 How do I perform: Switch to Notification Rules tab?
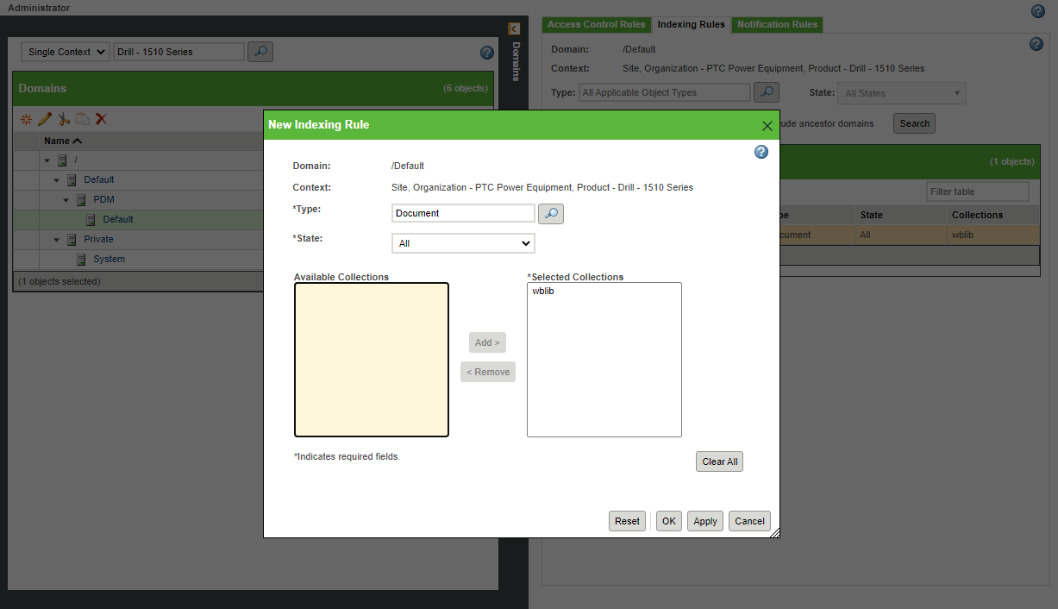tap(777, 24)
